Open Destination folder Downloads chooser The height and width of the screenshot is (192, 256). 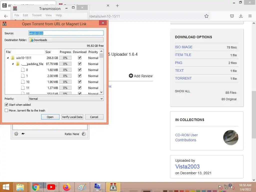click(x=66, y=40)
